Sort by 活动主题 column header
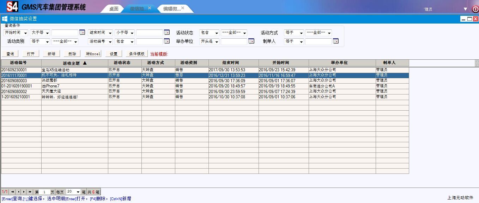 click(74, 63)
